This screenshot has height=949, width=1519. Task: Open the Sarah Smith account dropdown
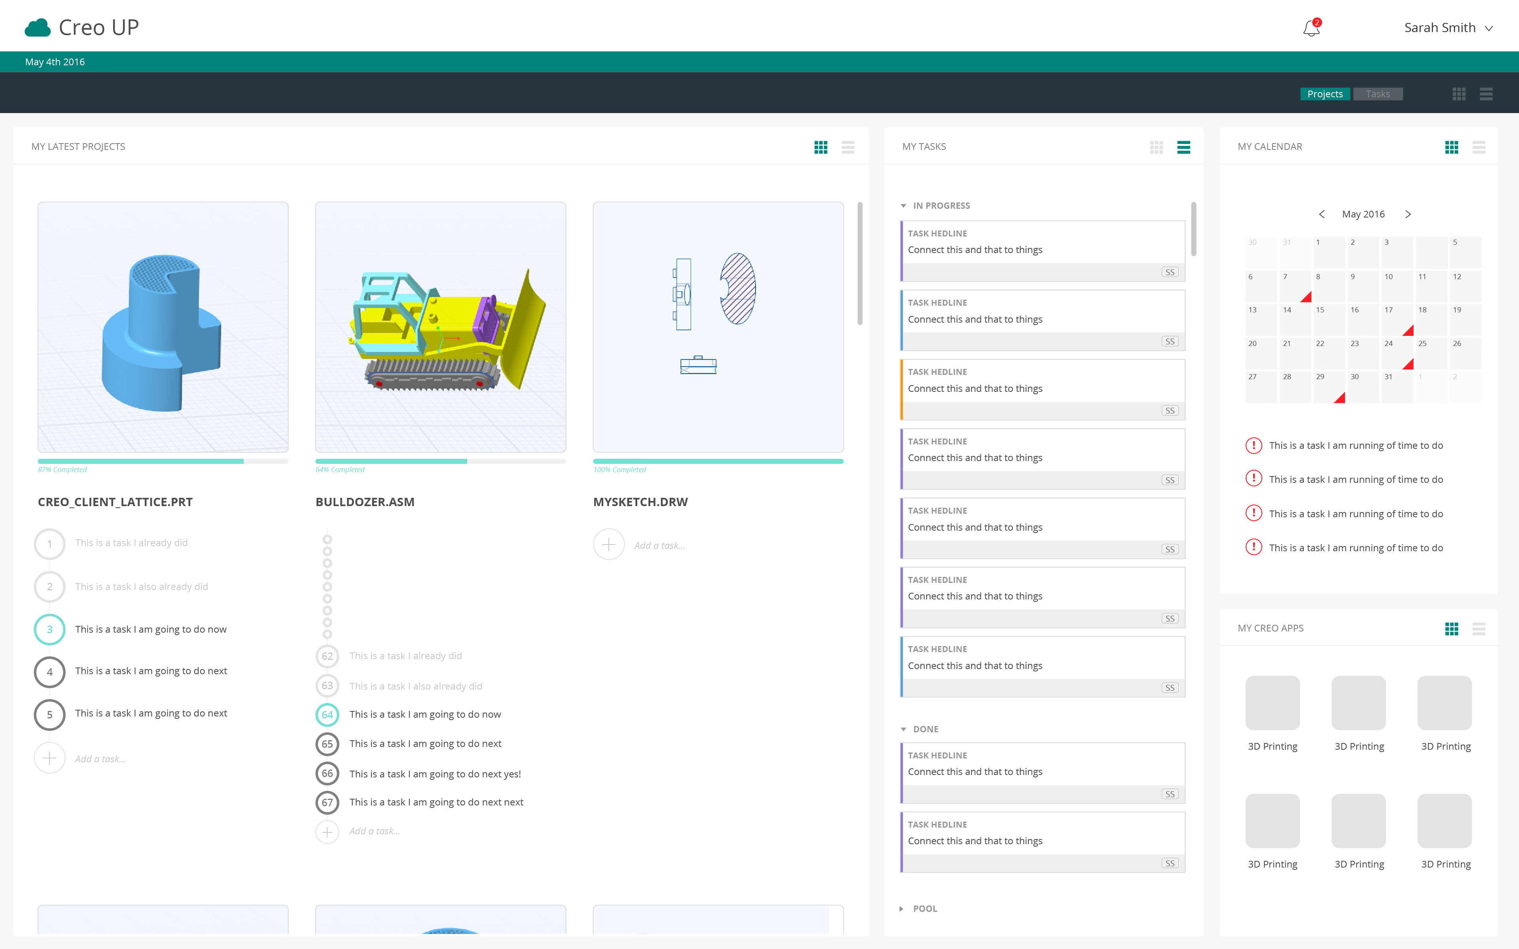click(1450, 28)
